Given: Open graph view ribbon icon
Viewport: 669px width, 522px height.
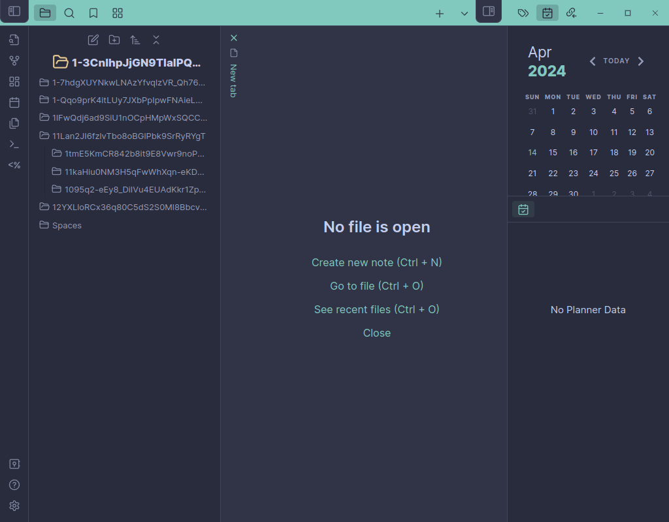Looking at the screenshot, I should [14, 61].
